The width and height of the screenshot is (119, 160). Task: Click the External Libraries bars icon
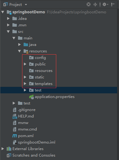pos(9,149)
